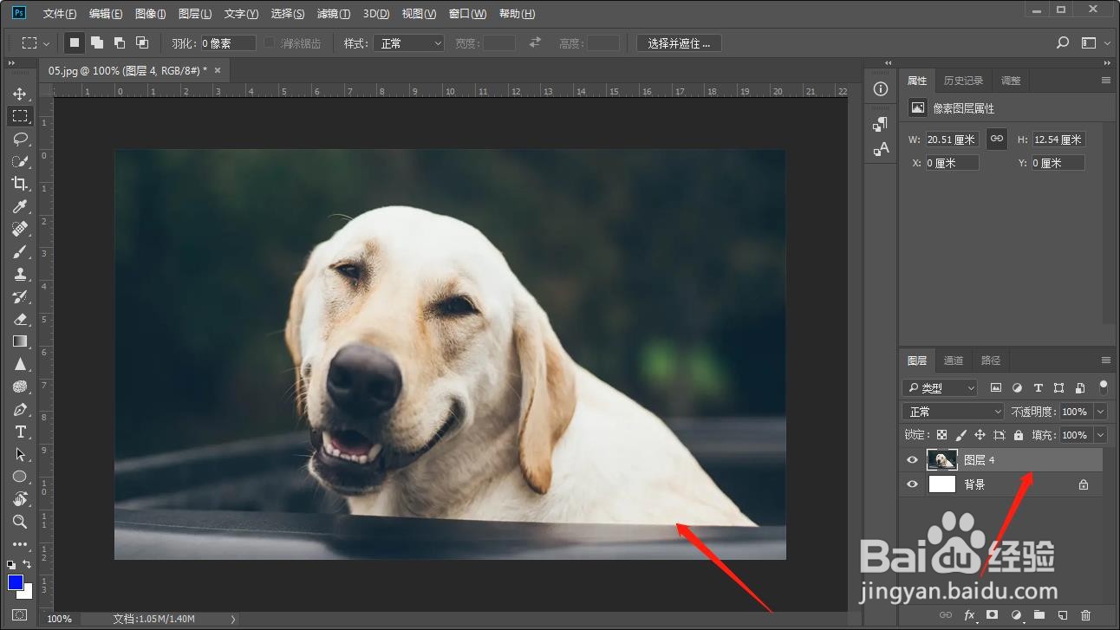Viewport: 1120px width, 630px height.
Task: Open the marquee tool preset picker arrow
Action: coord(46,43)
